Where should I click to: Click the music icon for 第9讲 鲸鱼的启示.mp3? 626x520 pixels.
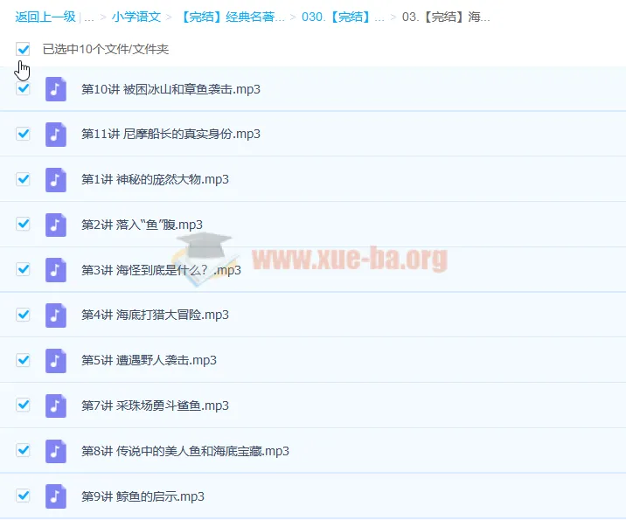[56, 496]
